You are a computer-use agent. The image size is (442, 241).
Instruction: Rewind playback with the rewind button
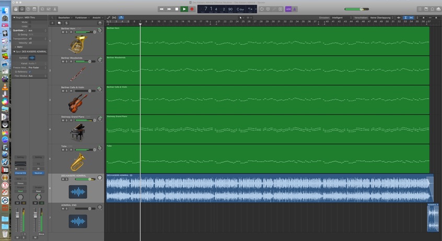pos(161,9)
